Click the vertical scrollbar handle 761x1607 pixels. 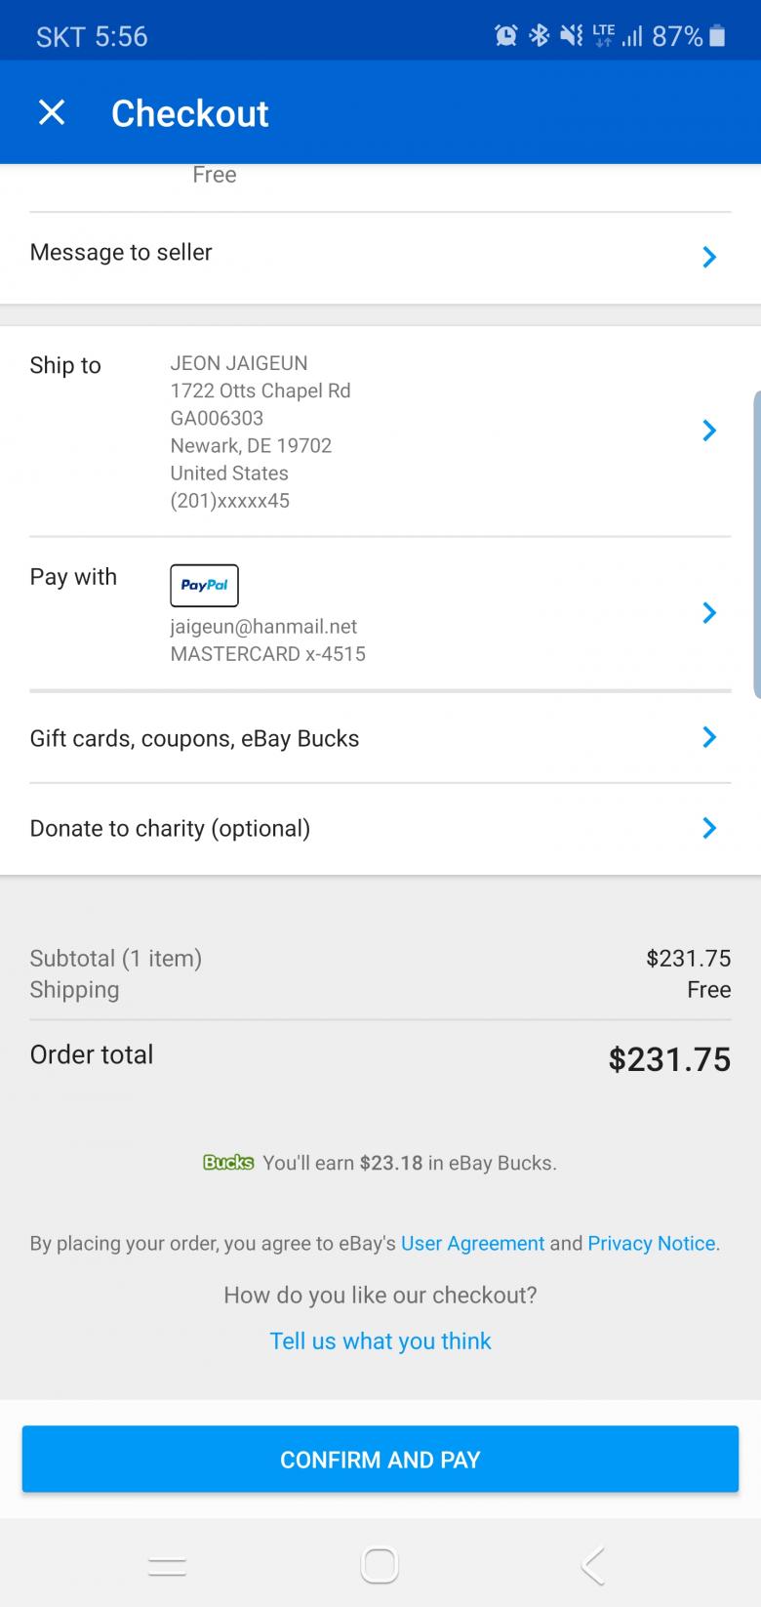click(x=757, y=545)
